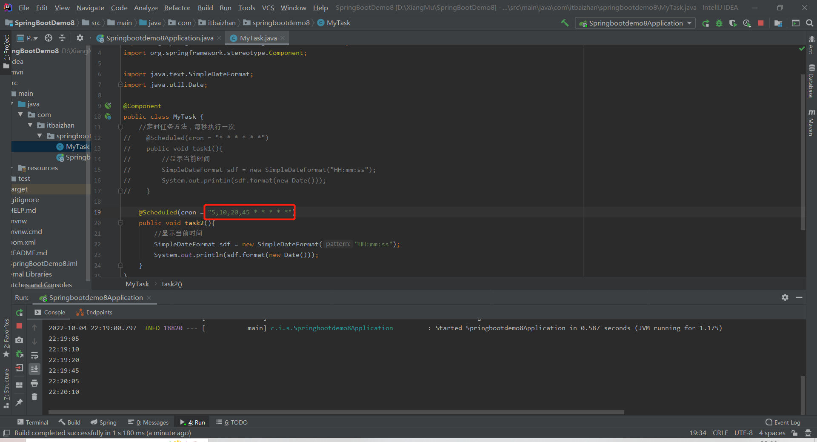
Task: Click the camera thread dump icon
Action: (19, 340)
